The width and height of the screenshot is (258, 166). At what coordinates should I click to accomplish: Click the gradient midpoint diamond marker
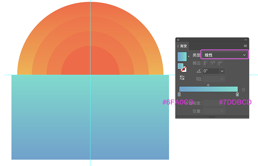point(208,85)
